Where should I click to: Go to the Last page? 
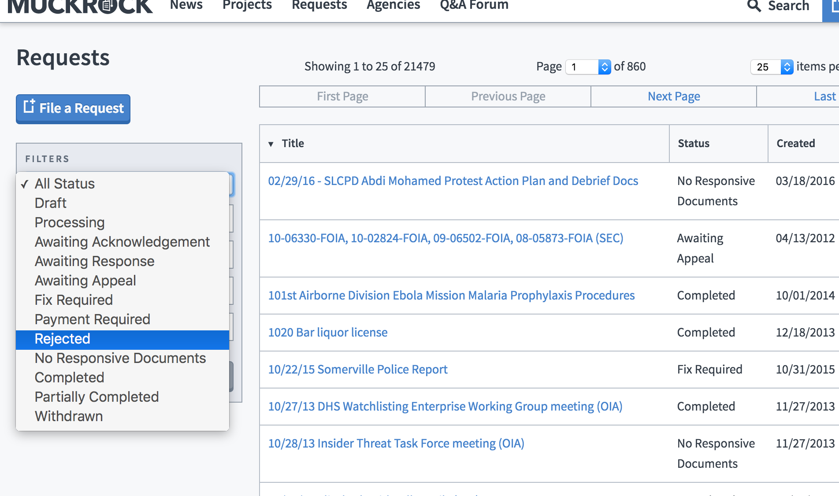[798, 96]
